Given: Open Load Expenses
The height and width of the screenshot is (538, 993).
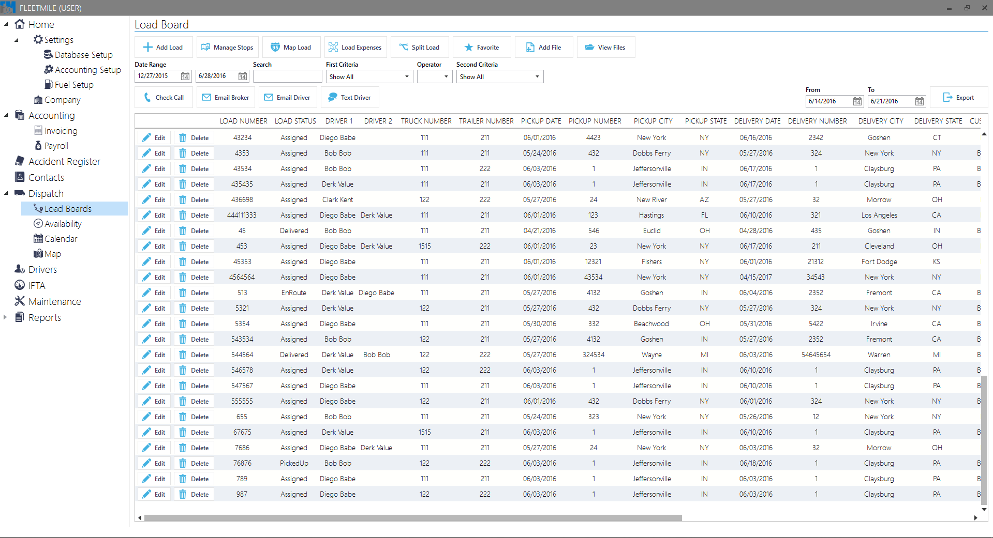Looking at the screenshot, I should pyautogui.click(x=355, y=47).
